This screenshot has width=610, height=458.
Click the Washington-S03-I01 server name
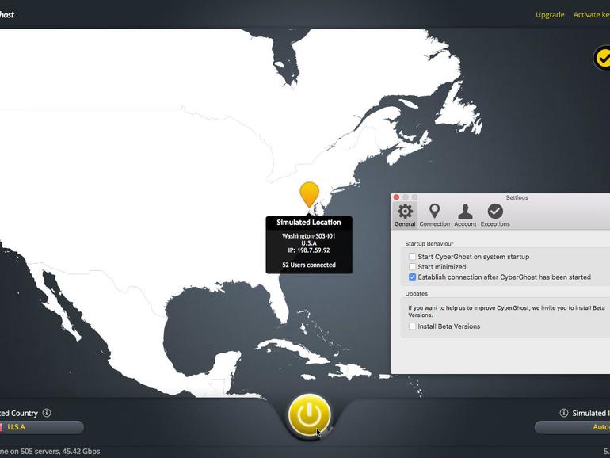click(x=308, y=236)
